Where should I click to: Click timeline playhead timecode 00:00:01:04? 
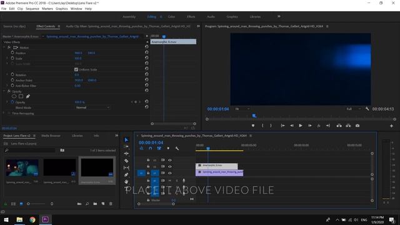click(151, 142)
